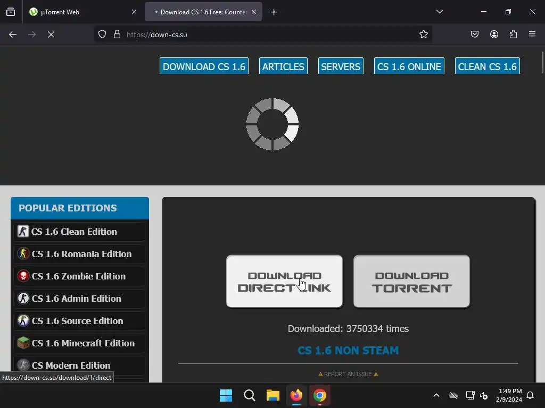Open the Firefox View button
This screenshot has height=408, width=545.
click(11, 12)
